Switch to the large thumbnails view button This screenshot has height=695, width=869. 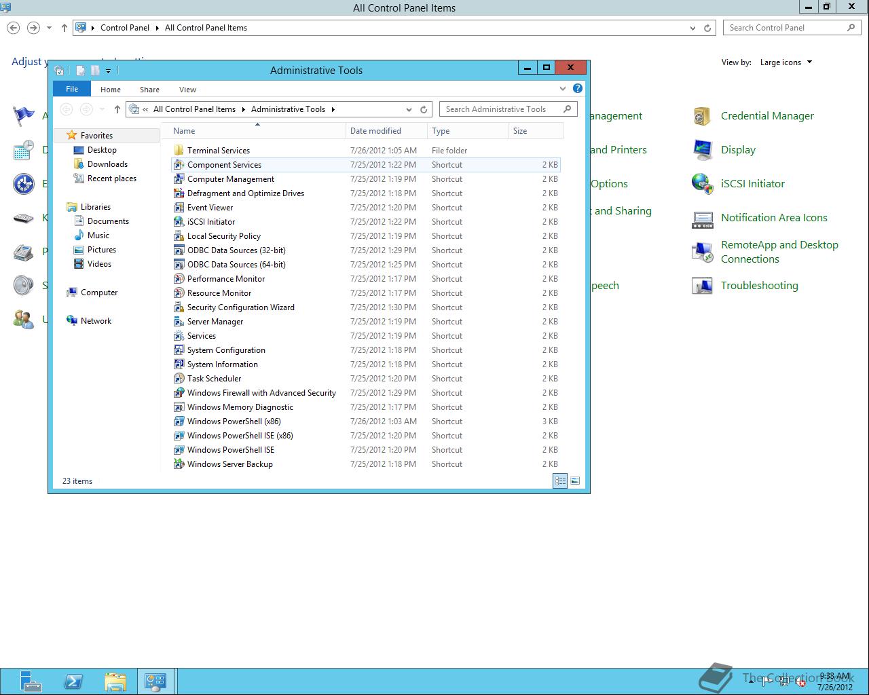[x=575, y=481]
